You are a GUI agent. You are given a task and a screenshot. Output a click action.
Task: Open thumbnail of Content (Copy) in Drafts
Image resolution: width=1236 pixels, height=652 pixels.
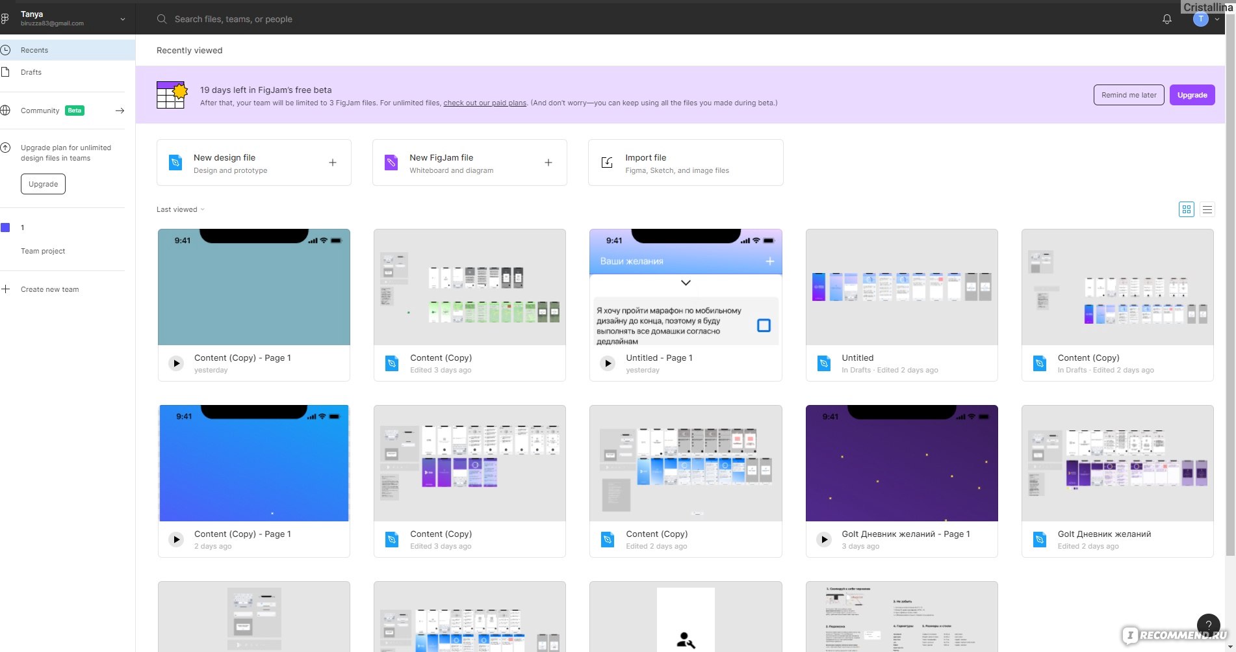click(x=1117, y=287)
